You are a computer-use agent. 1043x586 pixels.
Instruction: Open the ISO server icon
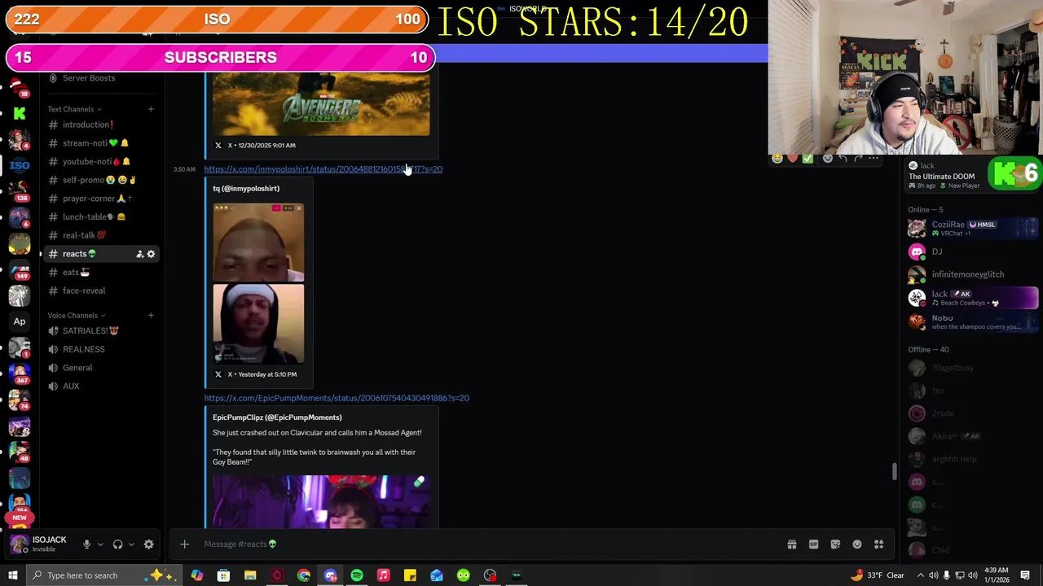click(x=20, y=165)
